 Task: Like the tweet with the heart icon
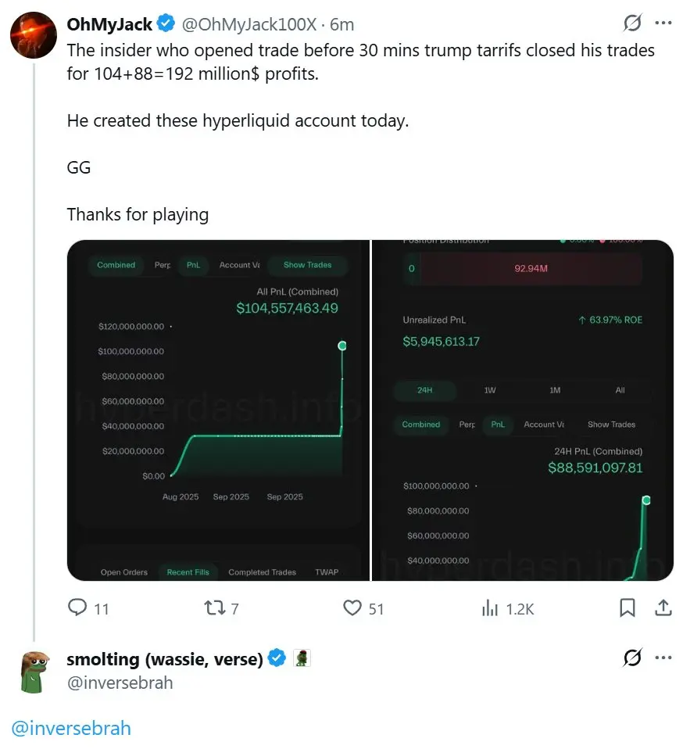[353, 607]
